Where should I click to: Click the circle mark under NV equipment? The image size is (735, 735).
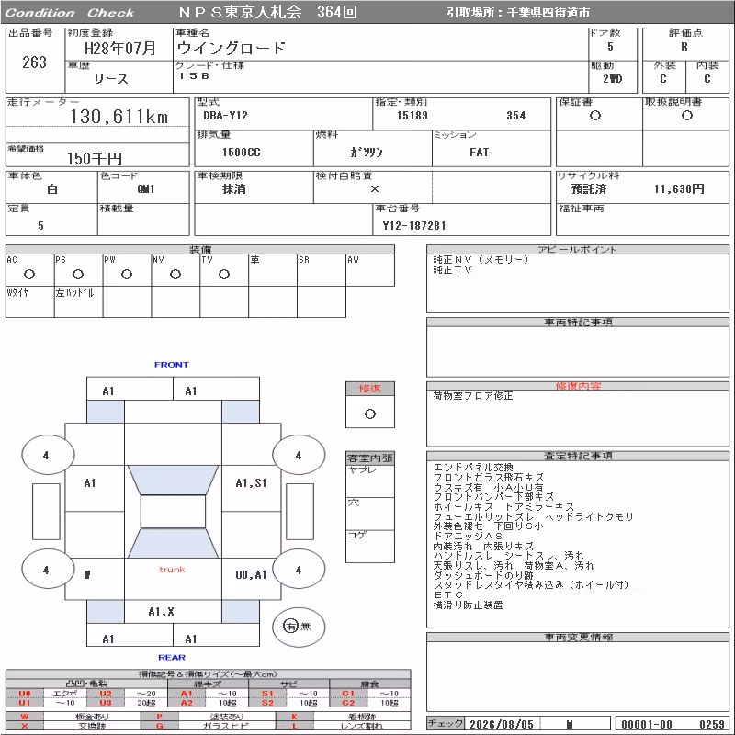point(175,274)
